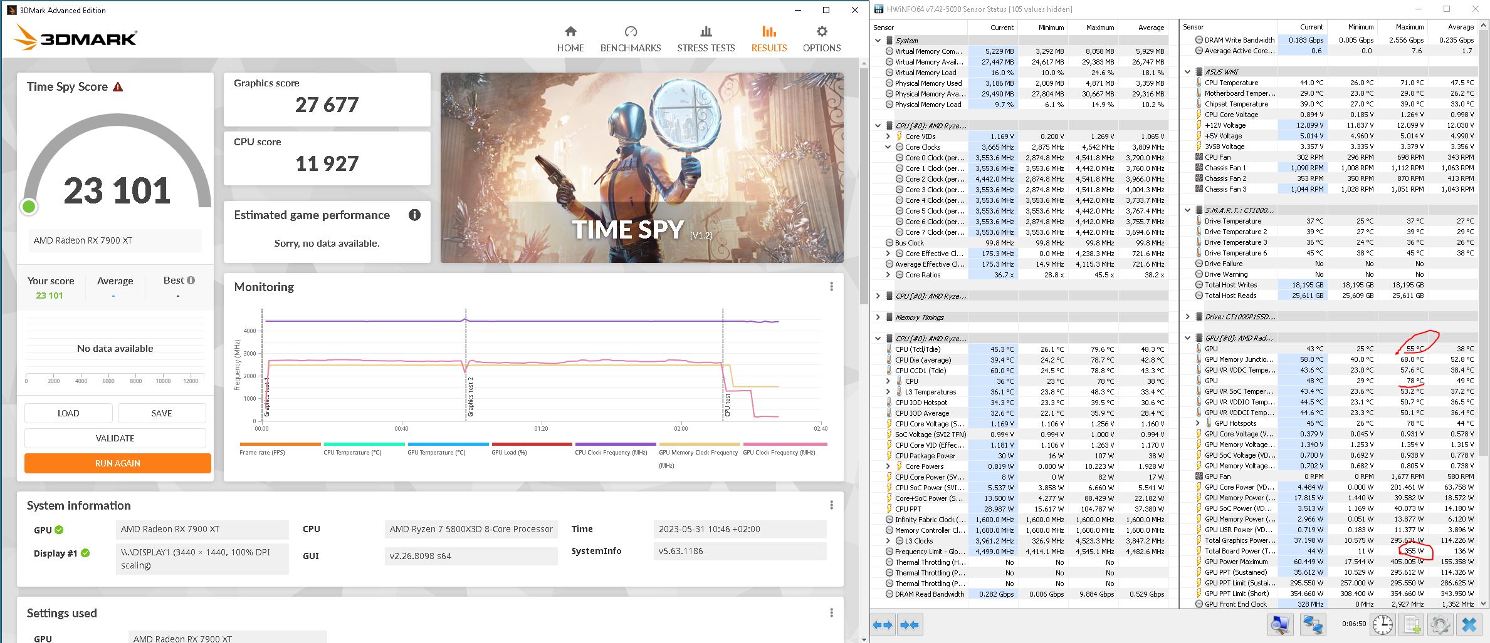The height and width of the screenshot is (643, 1490).
Task: Select the Total Host Writes sensor row
Action: point(1330,285)
